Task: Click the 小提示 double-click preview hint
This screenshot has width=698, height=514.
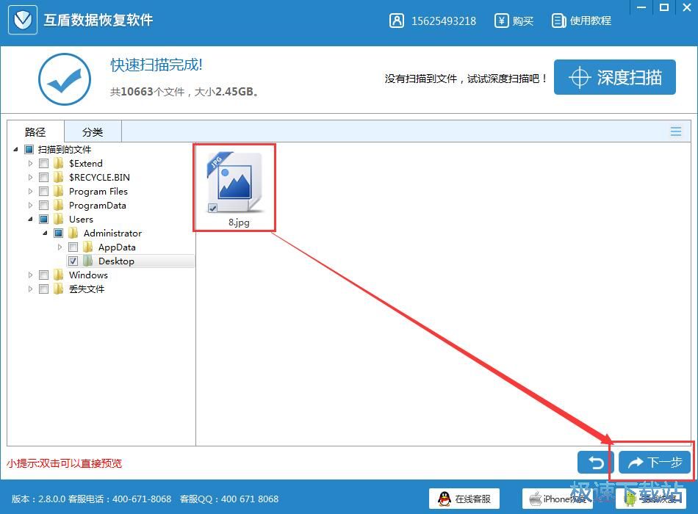Action: click(64, 463)
